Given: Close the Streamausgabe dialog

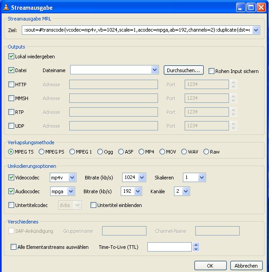Looking at the screenshot, I should [x=261, y=8].
